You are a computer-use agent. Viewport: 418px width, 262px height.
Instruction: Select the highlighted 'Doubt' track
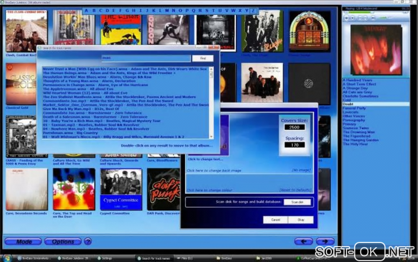376,104
